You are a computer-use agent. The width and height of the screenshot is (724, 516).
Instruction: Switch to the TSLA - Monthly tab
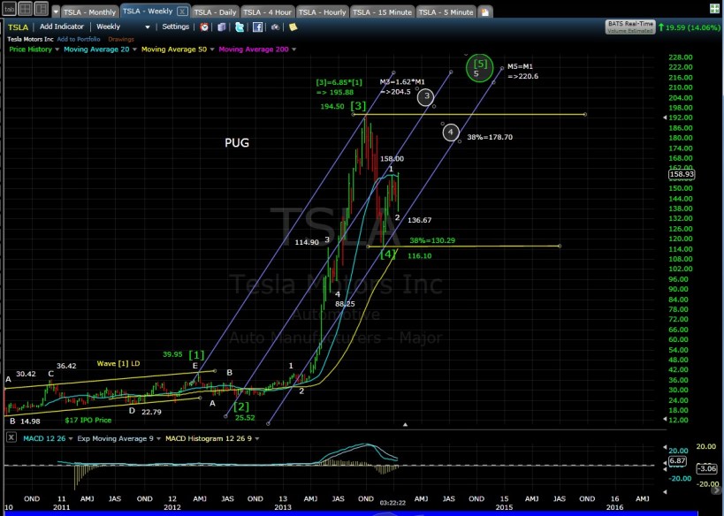click(89, 12)
